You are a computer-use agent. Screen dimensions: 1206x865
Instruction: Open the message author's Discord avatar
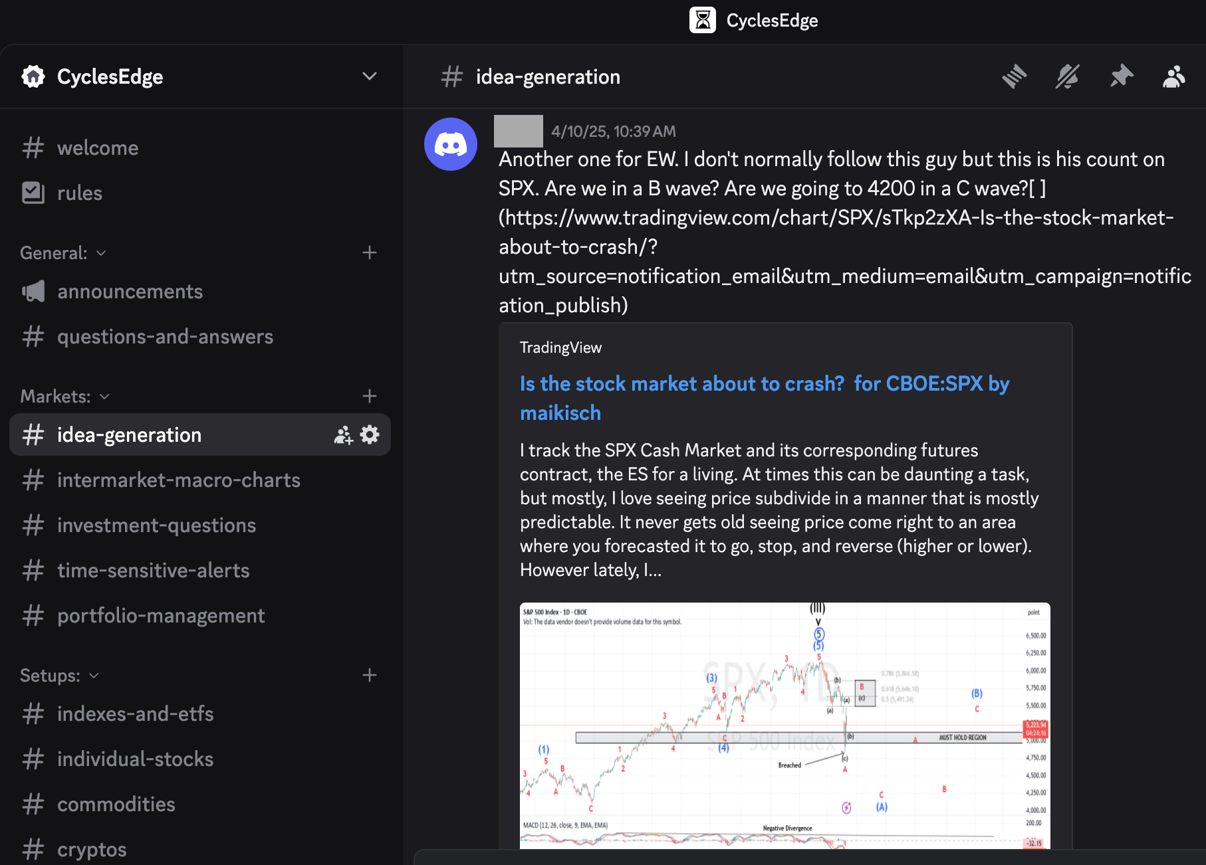451,144
